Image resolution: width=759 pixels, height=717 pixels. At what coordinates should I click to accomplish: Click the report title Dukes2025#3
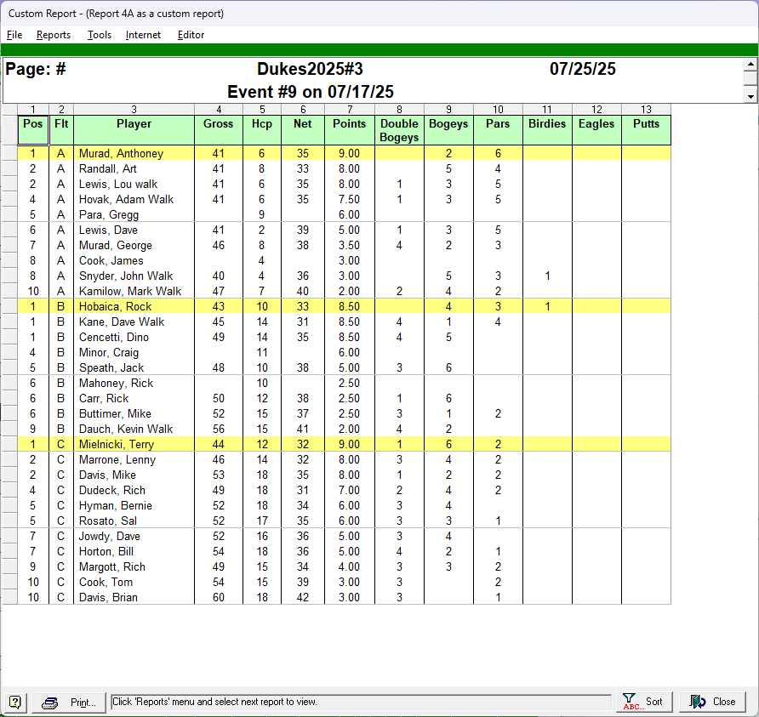(310, 70)
